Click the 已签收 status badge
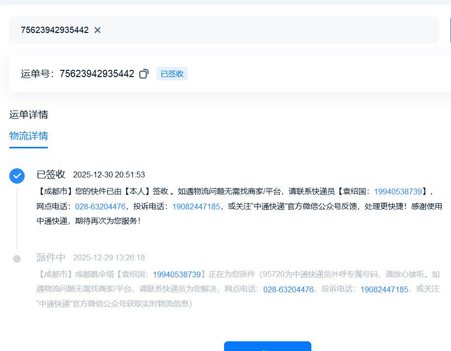 tap(172, 74)
